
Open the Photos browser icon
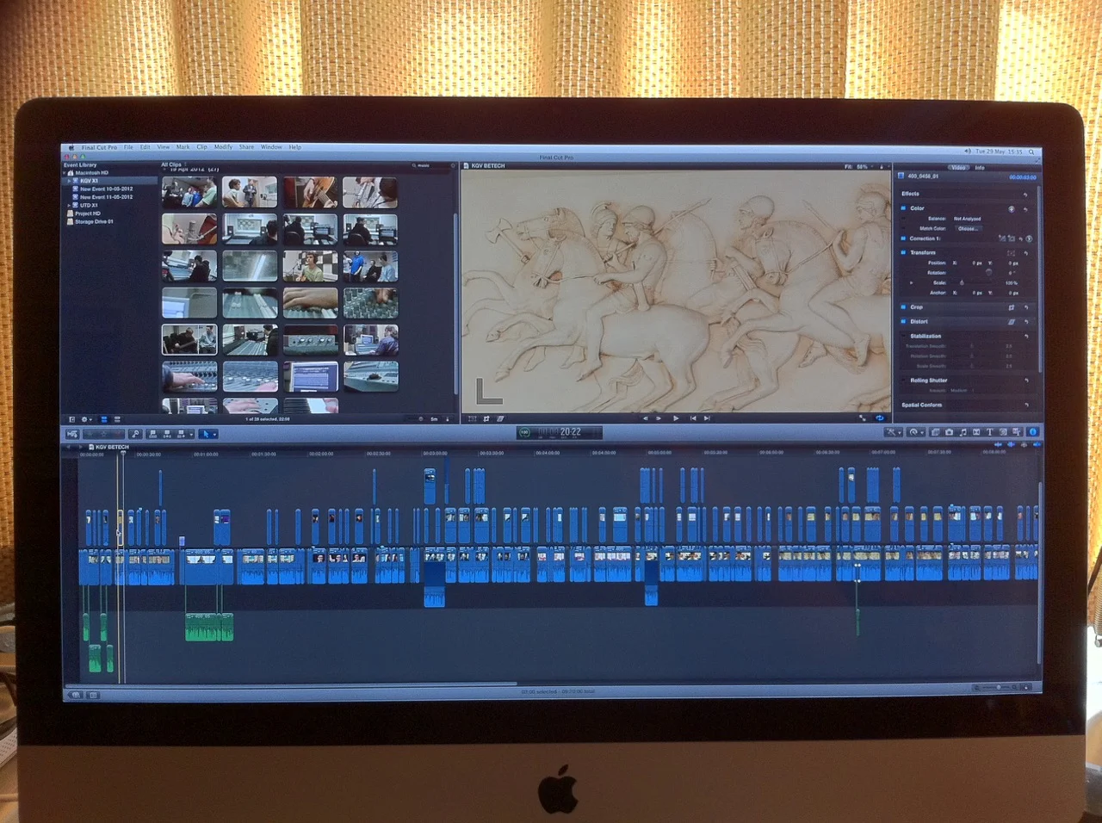tap(949, 432)
